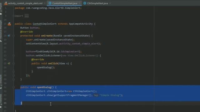This screenshot has width=200, height=112.
Task: Open the Structure tool window
Action: [x=1, y=82]
